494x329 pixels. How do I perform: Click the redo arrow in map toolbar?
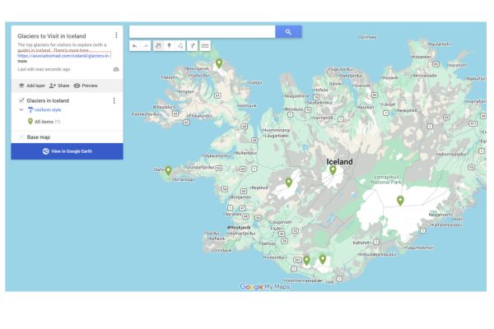coord(146,46)
